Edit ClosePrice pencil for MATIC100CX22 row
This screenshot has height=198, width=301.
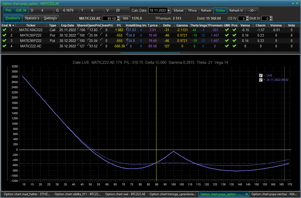[x=101, y=29]
